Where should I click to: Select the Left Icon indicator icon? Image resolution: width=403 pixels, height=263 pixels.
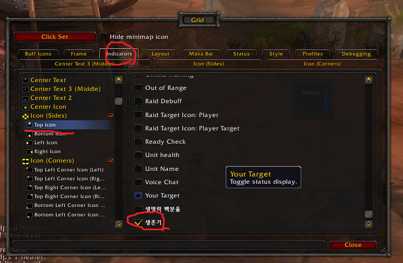29,143
